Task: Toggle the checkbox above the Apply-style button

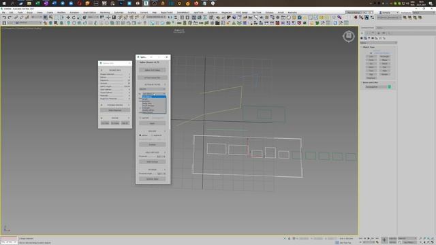Action: click(x=140, y=118)
